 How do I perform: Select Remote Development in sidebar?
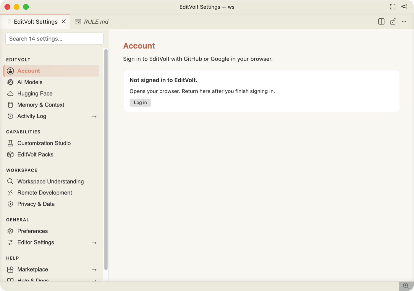(x=51, y=193)
